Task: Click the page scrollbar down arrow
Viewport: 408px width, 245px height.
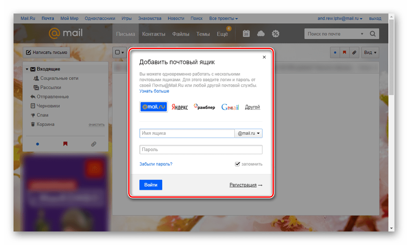Action: pos(391,229)
